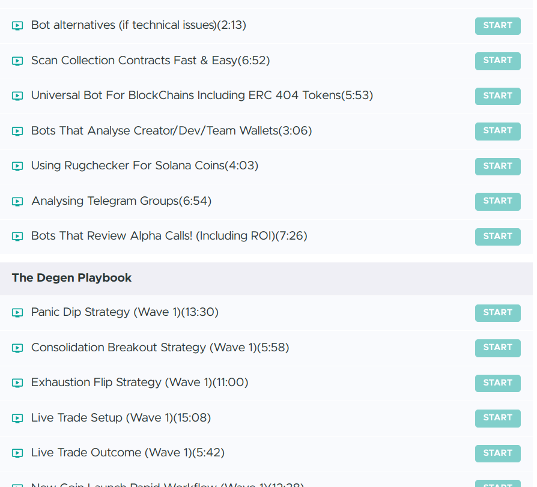Start the Consolidation Breakout Strategy video
This screenshot has height=487, width=537.
[497, 348]
